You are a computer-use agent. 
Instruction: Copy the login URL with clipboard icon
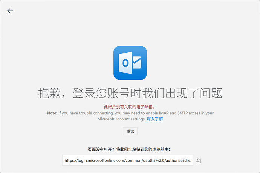[x=199, y=161]
